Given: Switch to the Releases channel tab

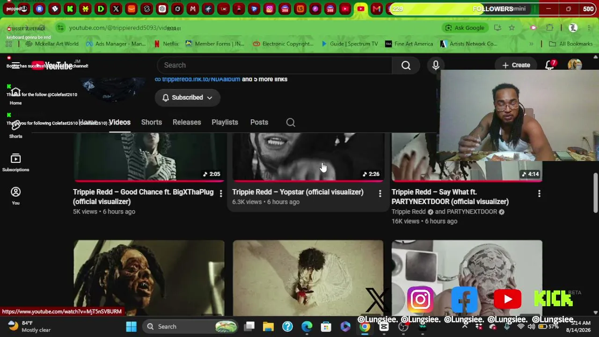Looking at the screenshot, I should (x=187, y=123).
